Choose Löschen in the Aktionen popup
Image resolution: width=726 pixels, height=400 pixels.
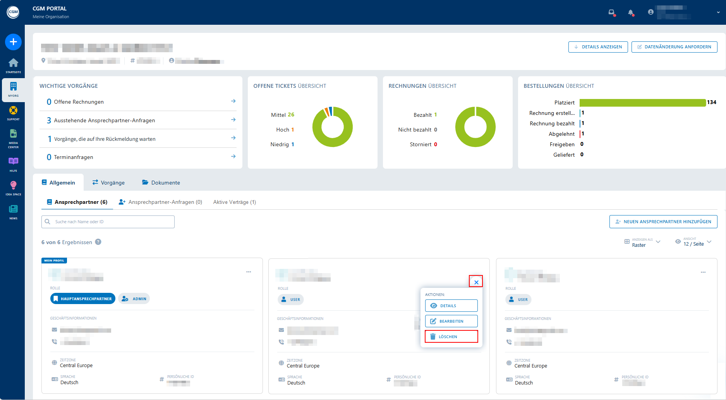pyautogui.click(x=451, y=337)
